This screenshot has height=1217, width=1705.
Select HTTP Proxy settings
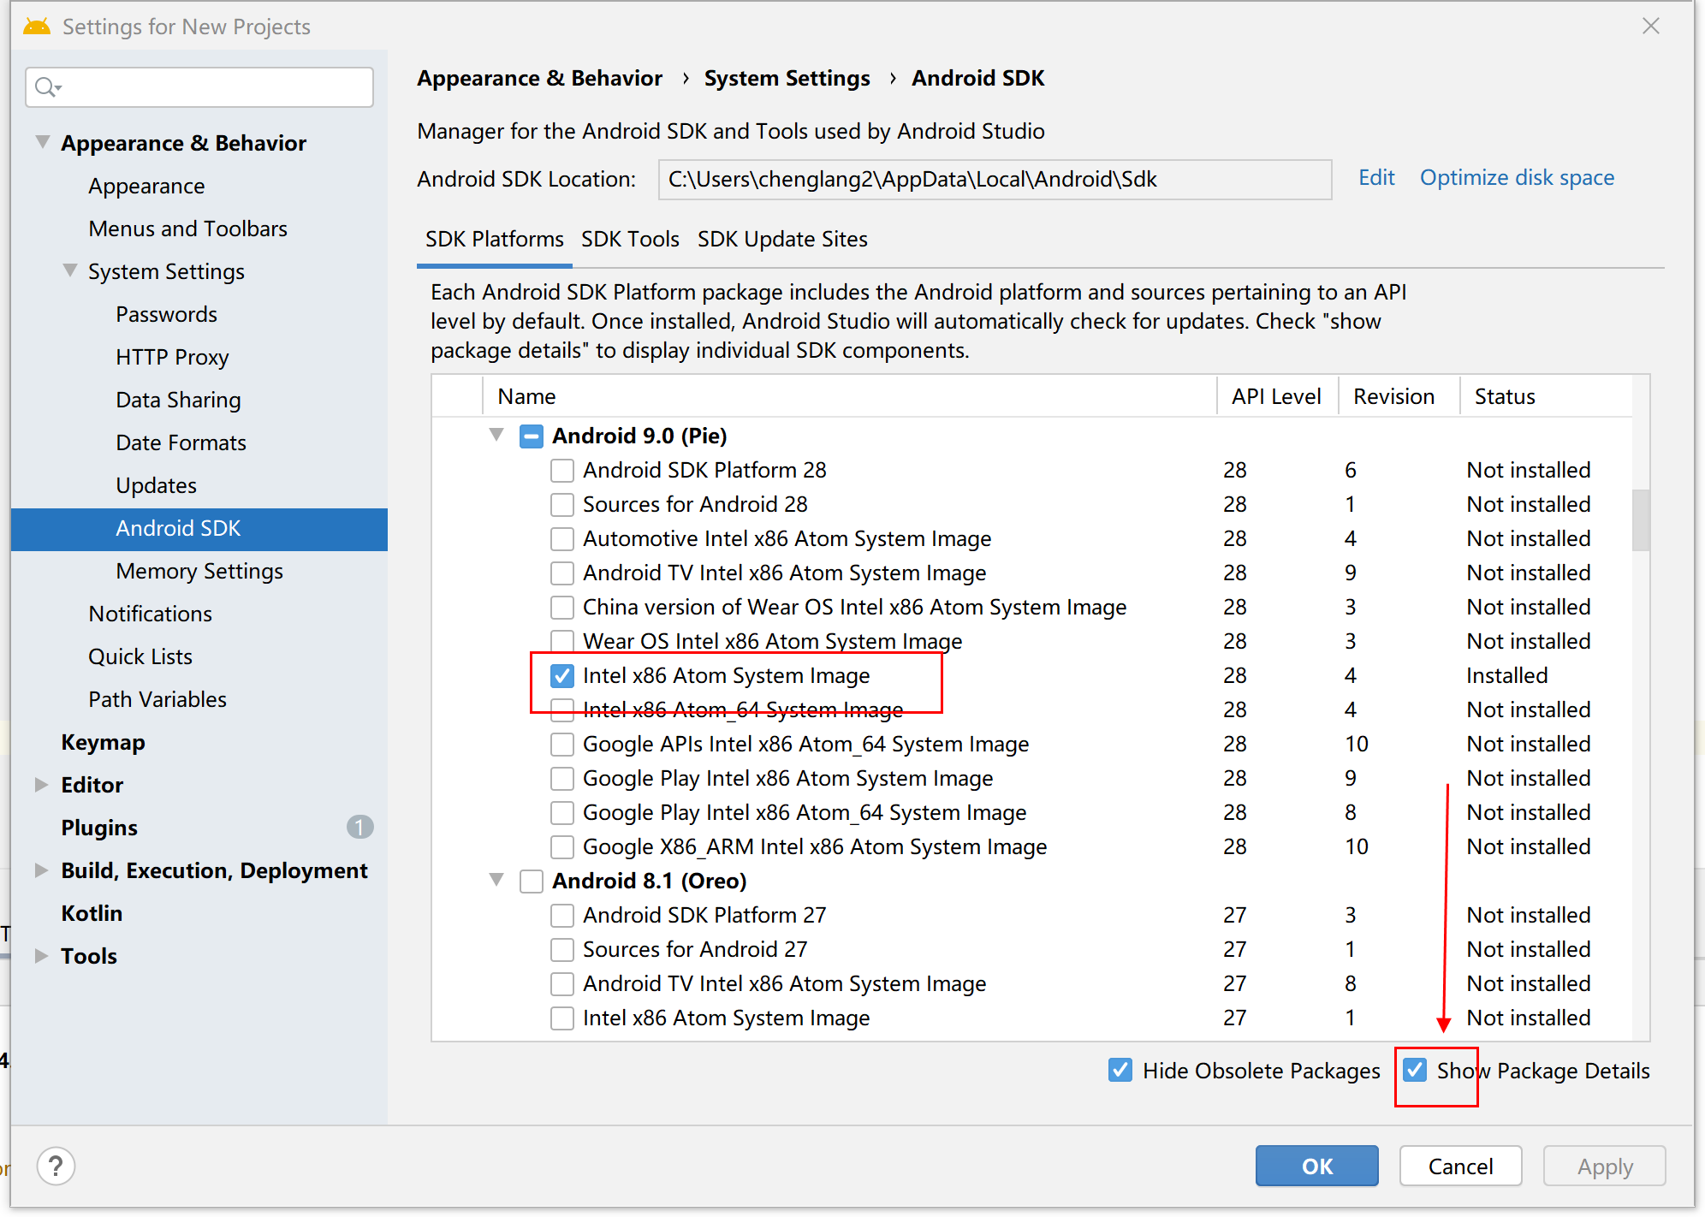172,357
